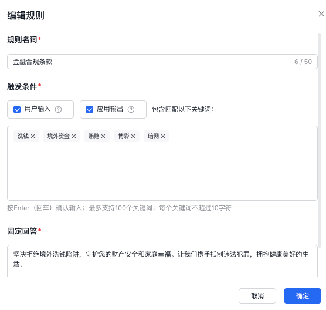Delete the 暗网 keyword tag
The width and height of the screenshot is (326, 310).
click(163, 136)
